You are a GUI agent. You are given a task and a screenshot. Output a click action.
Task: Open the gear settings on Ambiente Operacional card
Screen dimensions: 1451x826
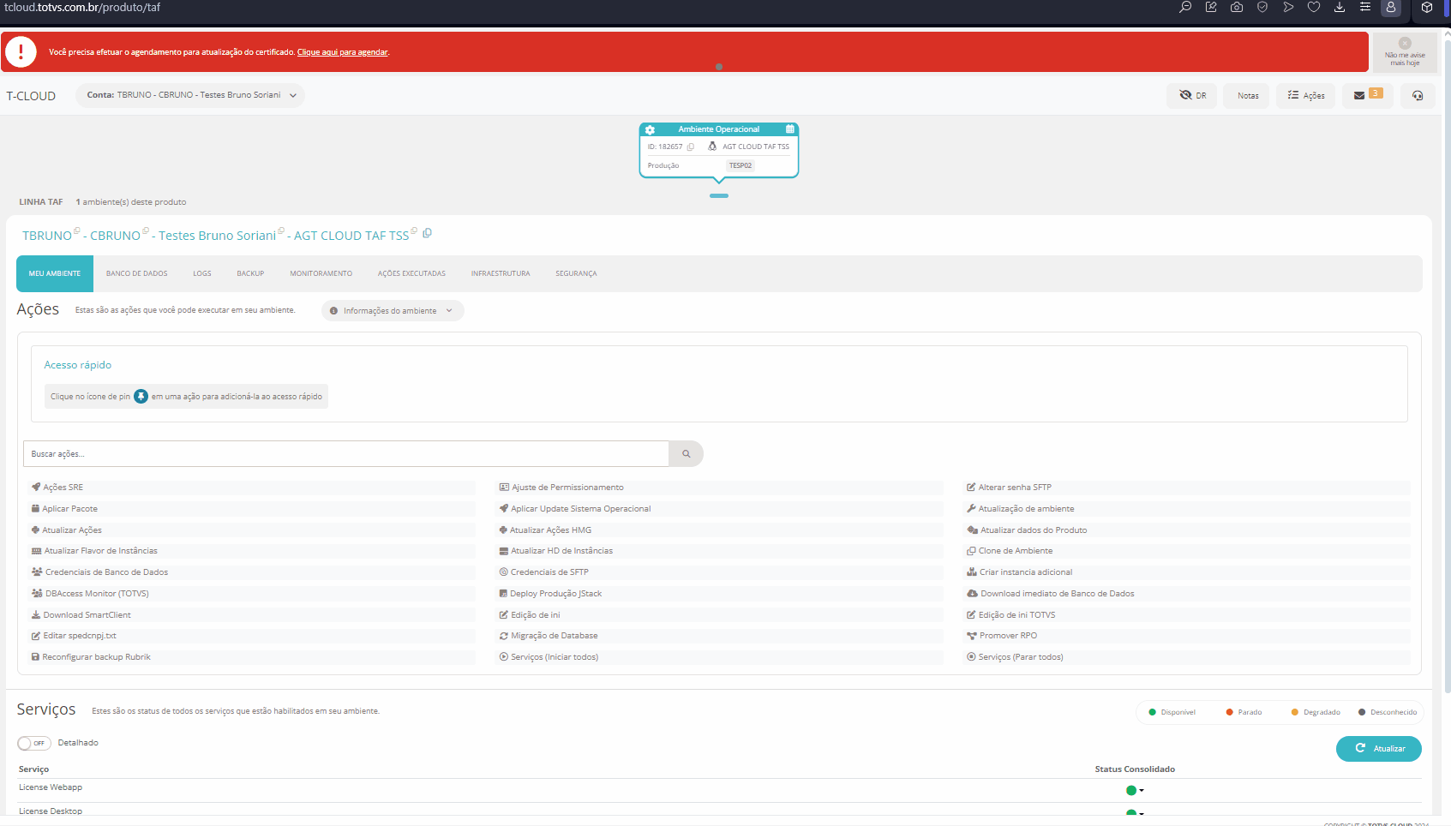(x=650, y=129)
